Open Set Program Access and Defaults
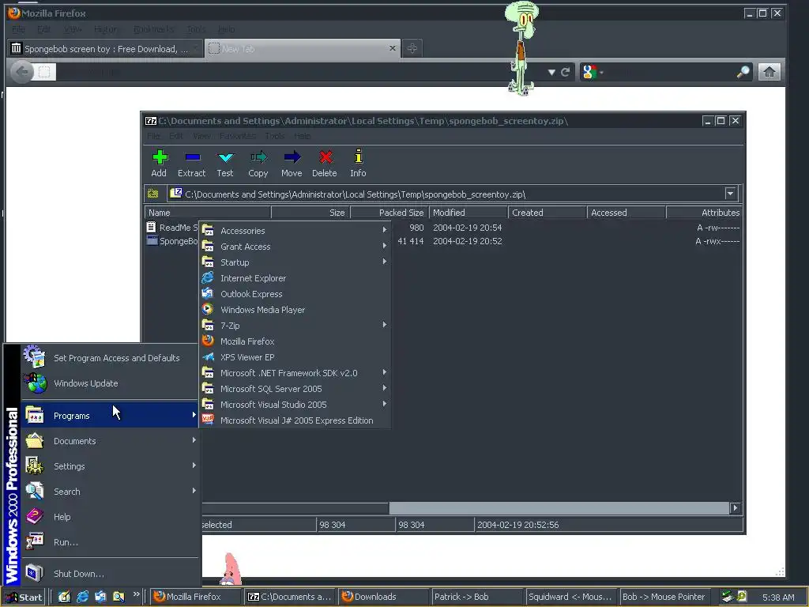The image size is (809, 607). tap(110, 358)
